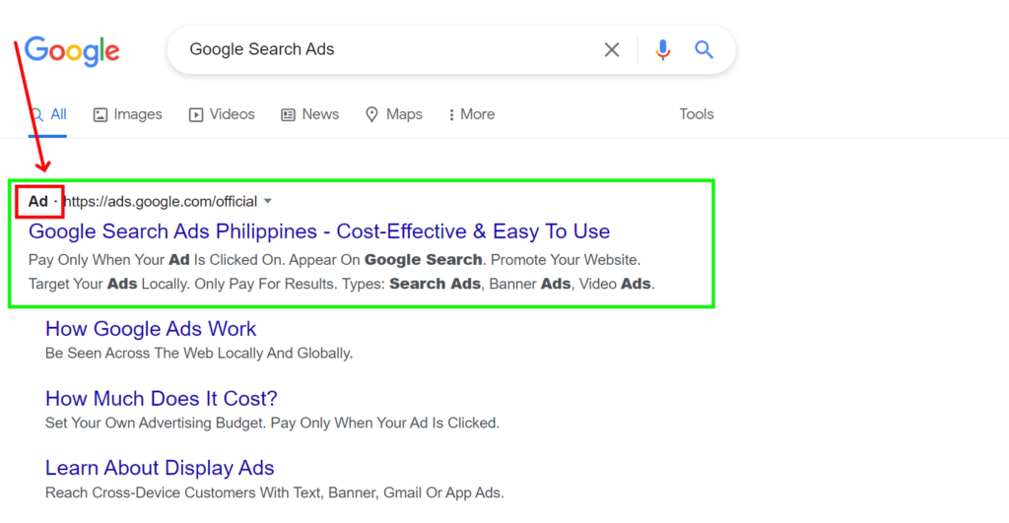
Task: Click the Google logo
Action: point(72,51)
